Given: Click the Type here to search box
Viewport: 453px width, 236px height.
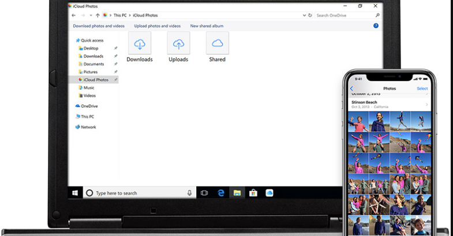Looking at the screenshot, I should pos(140,193).
